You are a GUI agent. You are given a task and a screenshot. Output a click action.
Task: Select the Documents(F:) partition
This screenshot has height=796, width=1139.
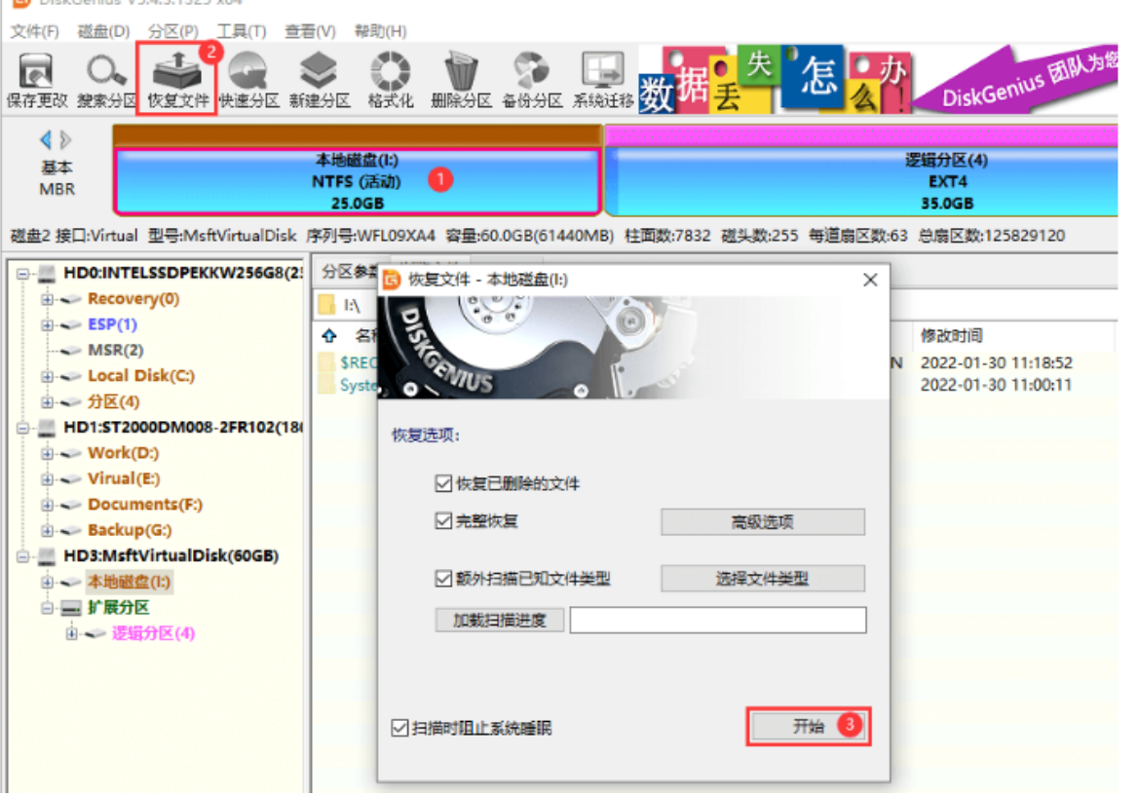pyautogui.click(x=144, y=504)
